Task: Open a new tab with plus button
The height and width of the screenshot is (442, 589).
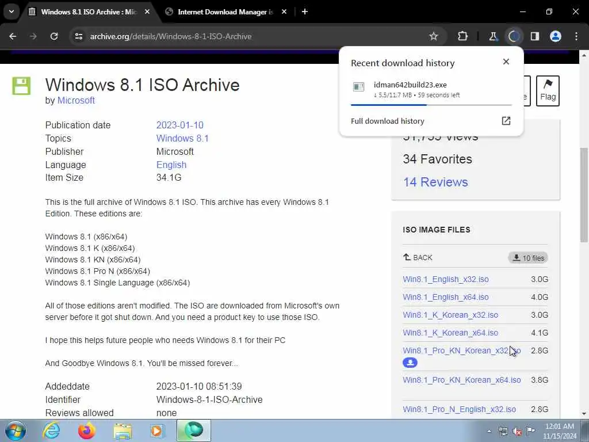Action: pyautogui.click(x=305, y=12)
